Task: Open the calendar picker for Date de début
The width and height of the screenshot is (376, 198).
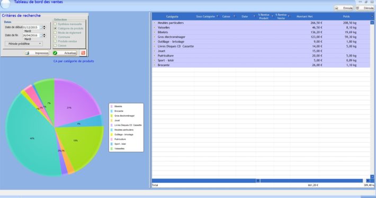Action: tap(41, 27)
